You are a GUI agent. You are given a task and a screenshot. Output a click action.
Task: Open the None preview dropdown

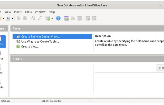[x=160, y=68]
